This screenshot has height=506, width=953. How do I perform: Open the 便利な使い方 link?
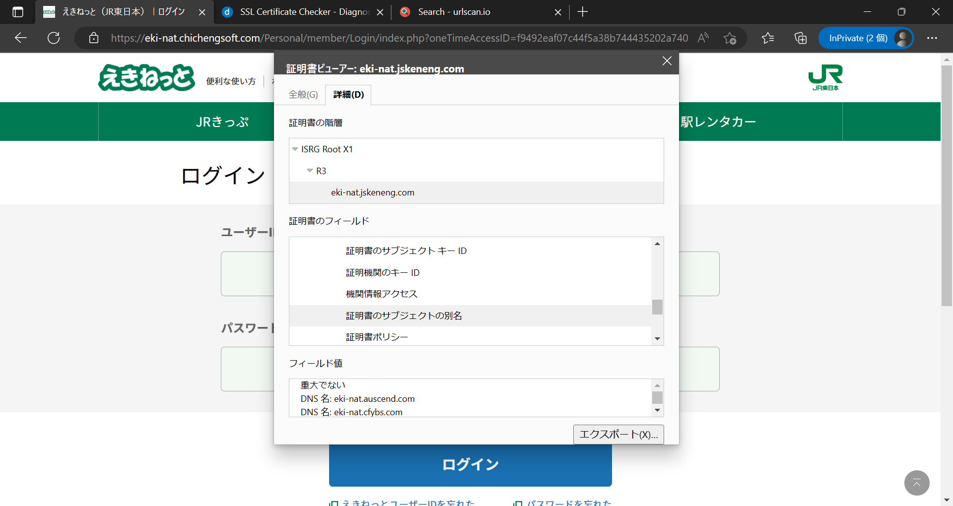pos(231,81)
